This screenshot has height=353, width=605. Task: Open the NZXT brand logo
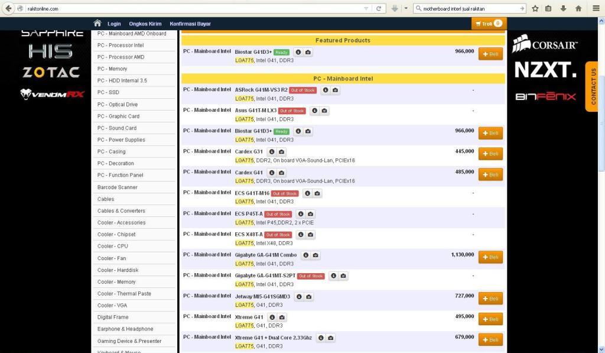pos(545,70)
